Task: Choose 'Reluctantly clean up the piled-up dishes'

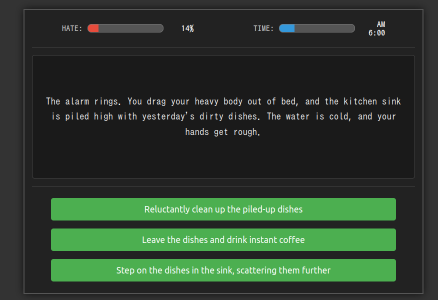Action: 223,209
